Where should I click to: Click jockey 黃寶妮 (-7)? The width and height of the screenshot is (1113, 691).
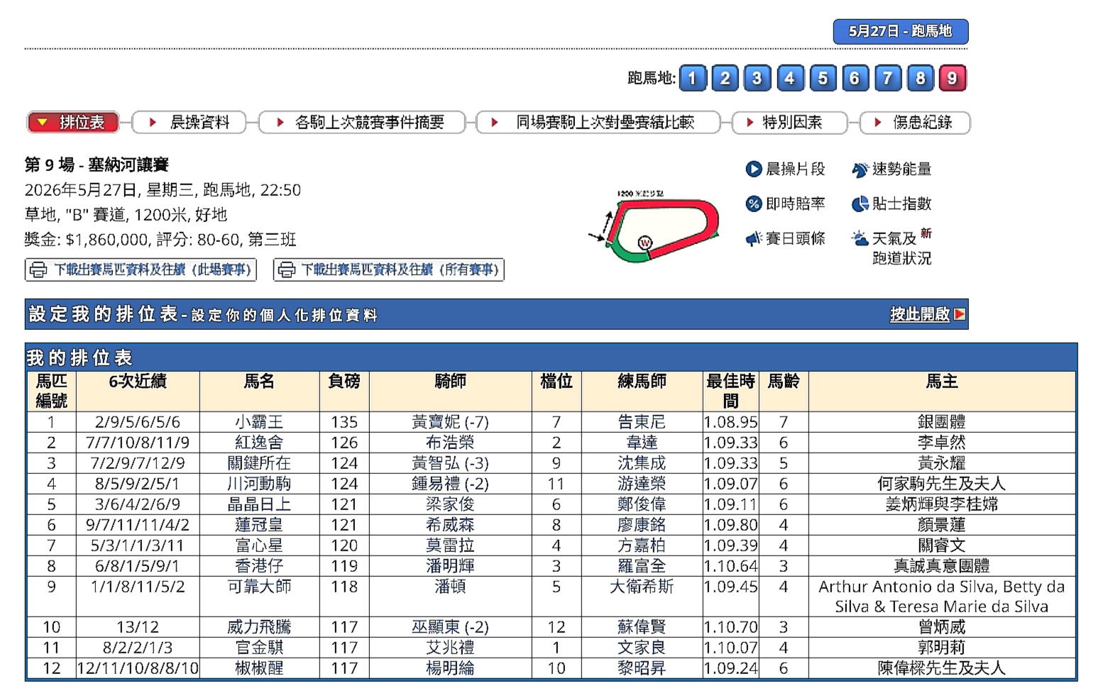click(450, 422)
